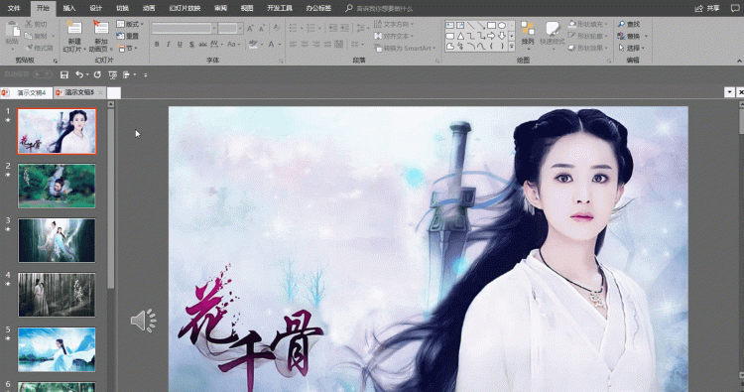Click the start-from-beginning slideshow icon
744x392 pixels.
click(112, 74)
